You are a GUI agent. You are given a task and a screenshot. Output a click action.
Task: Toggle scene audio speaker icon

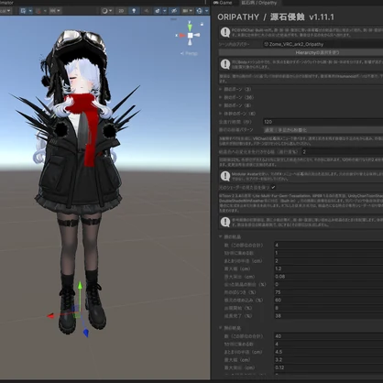[147, 11]
